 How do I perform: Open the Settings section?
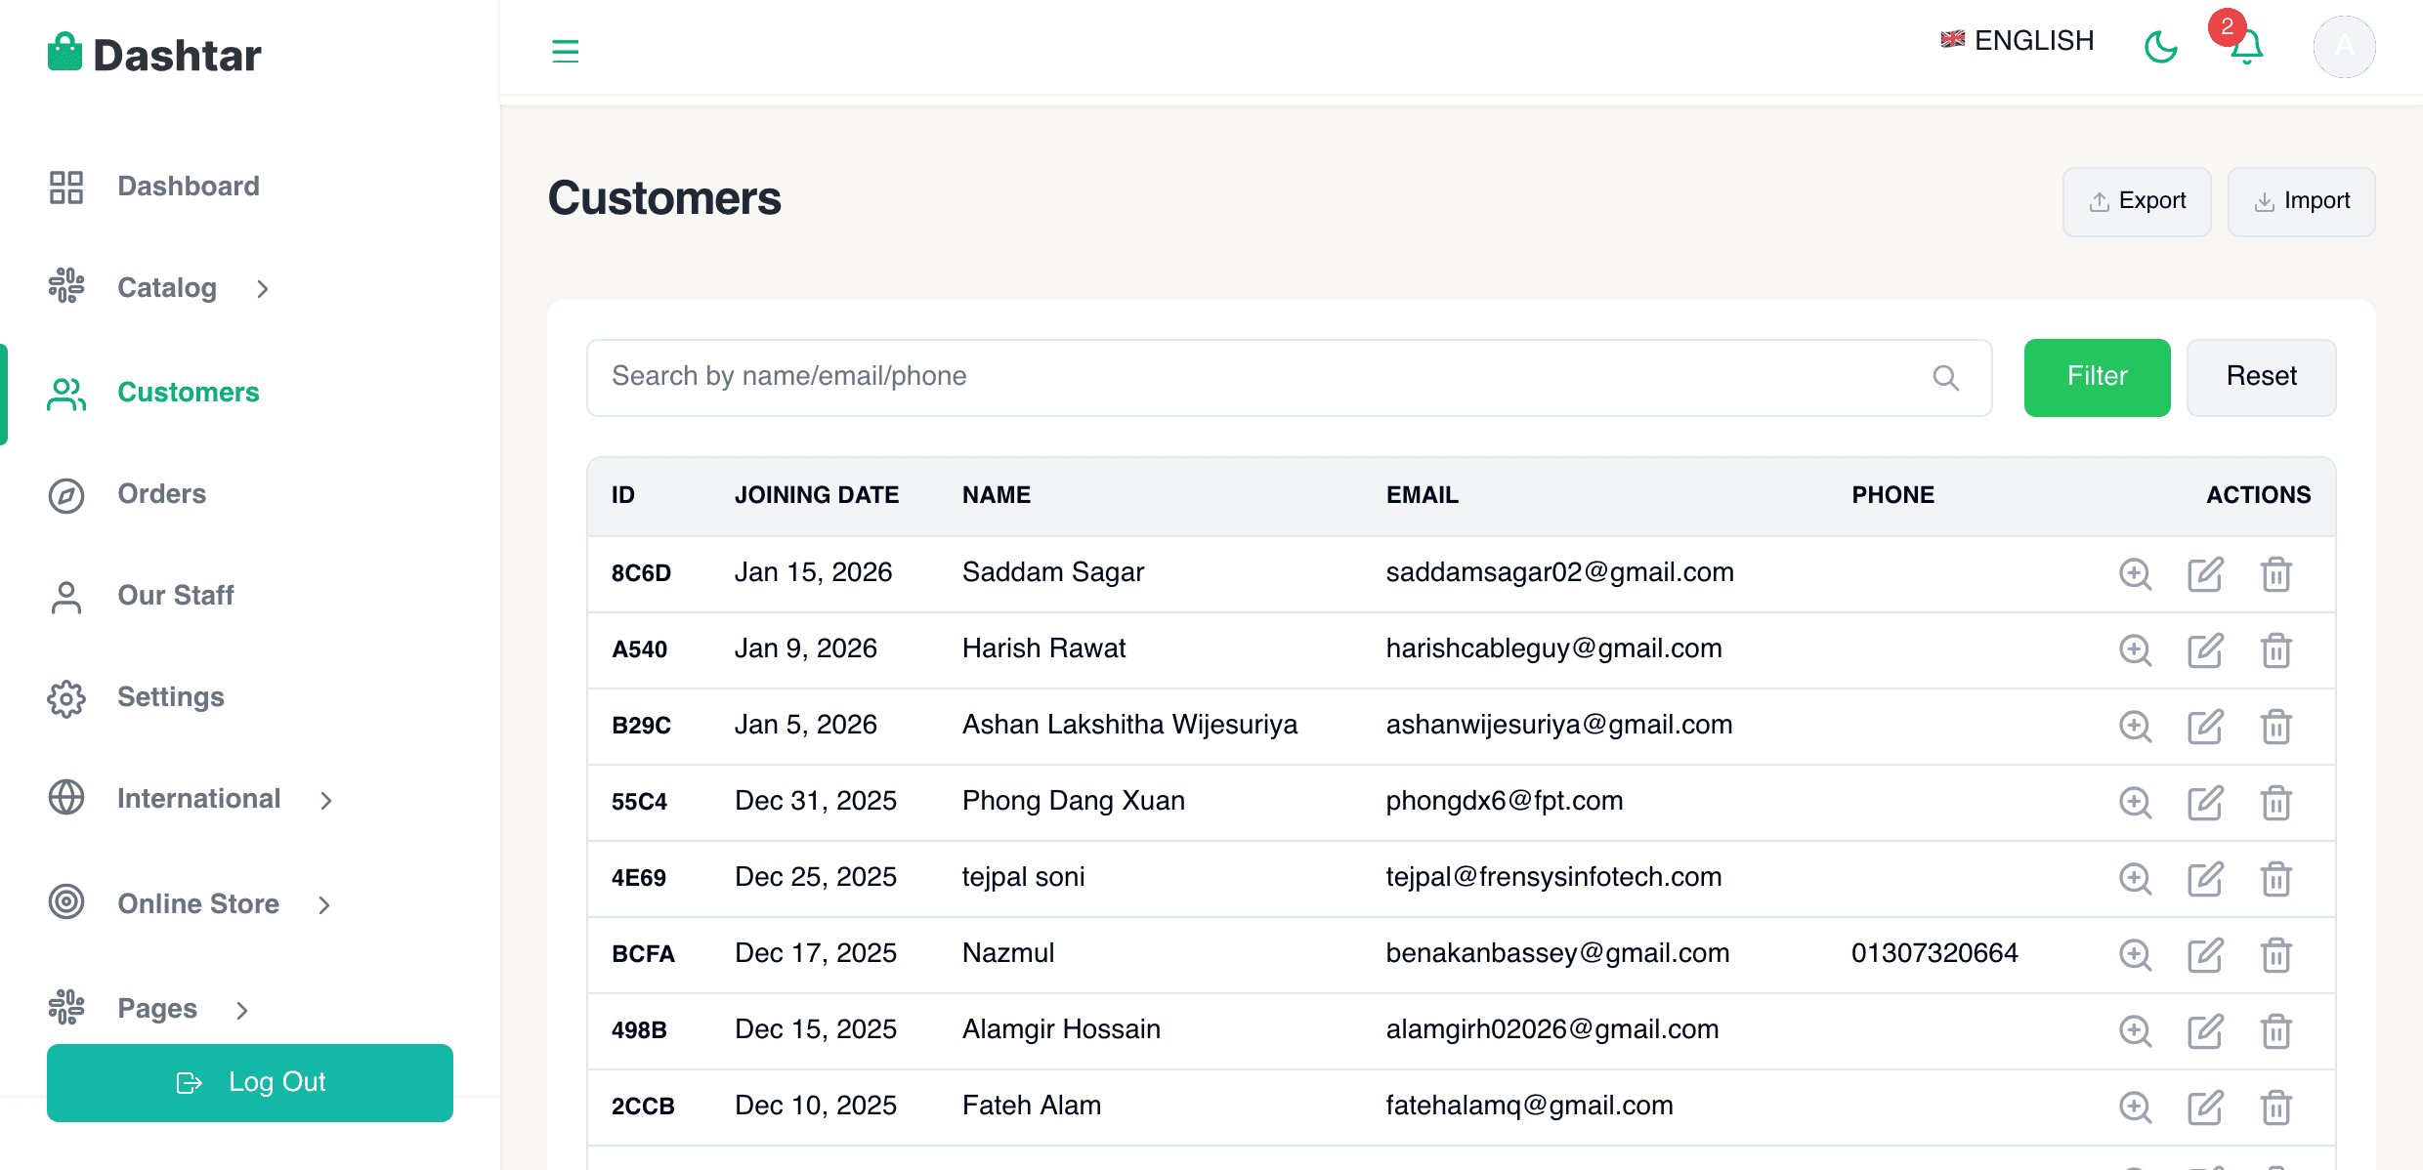coord(170,697)
